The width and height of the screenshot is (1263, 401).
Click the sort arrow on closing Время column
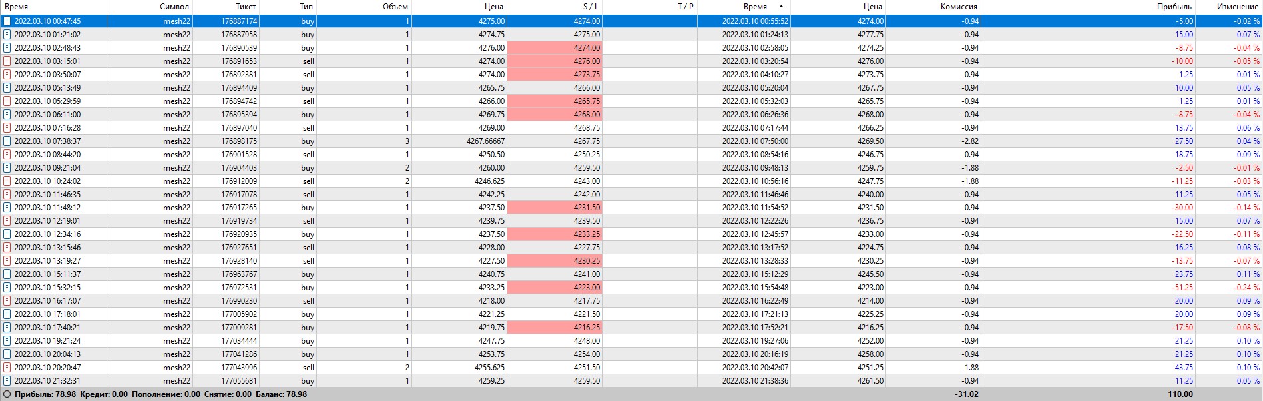pos(781,7)
